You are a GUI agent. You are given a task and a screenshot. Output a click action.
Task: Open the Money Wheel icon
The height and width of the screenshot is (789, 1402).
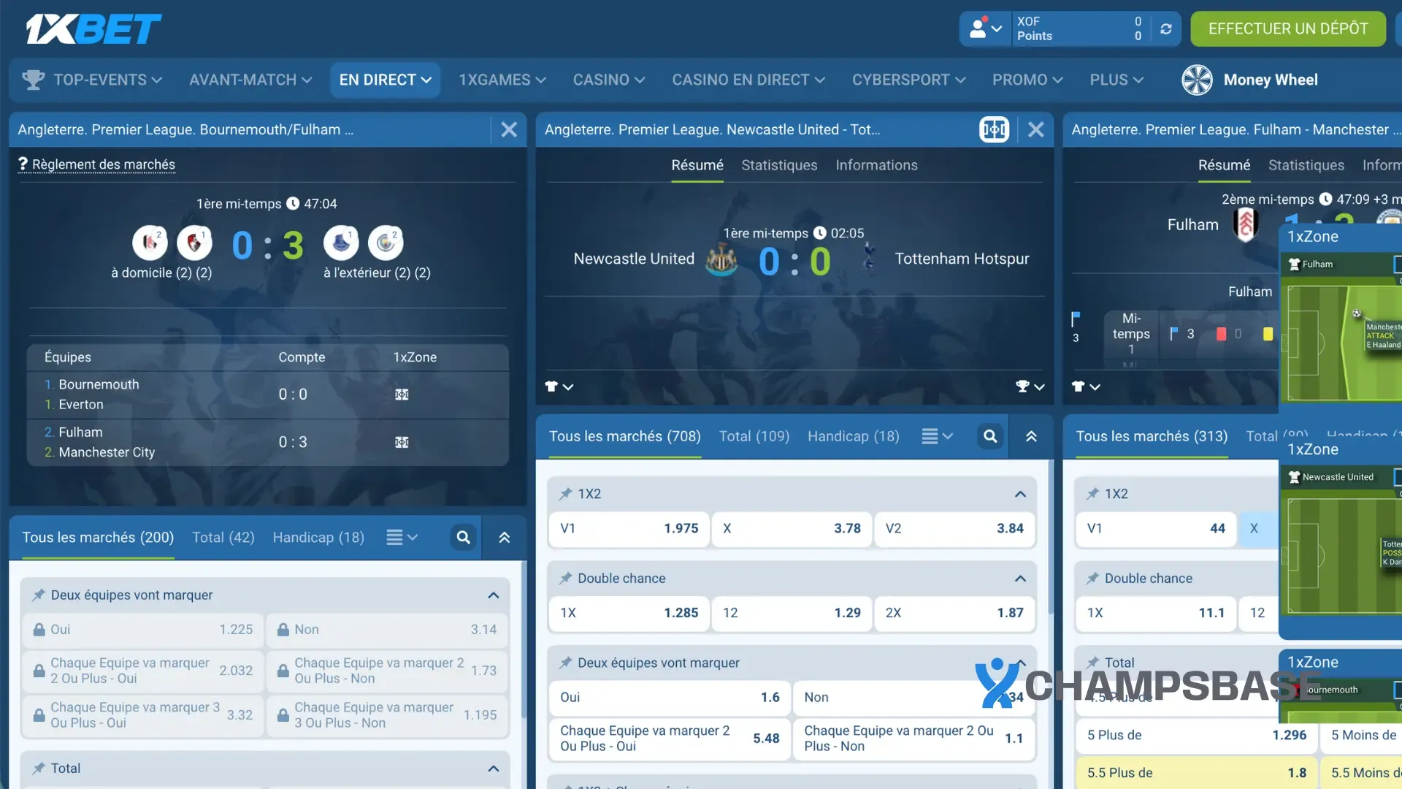[1197, 80]
